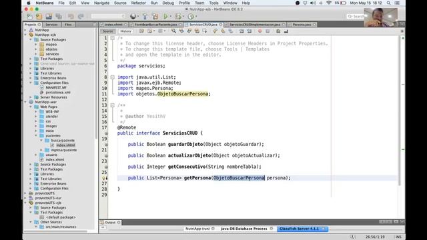
Task: Click the Stop Macro Recording icon
Action: (x=268, y=31)
